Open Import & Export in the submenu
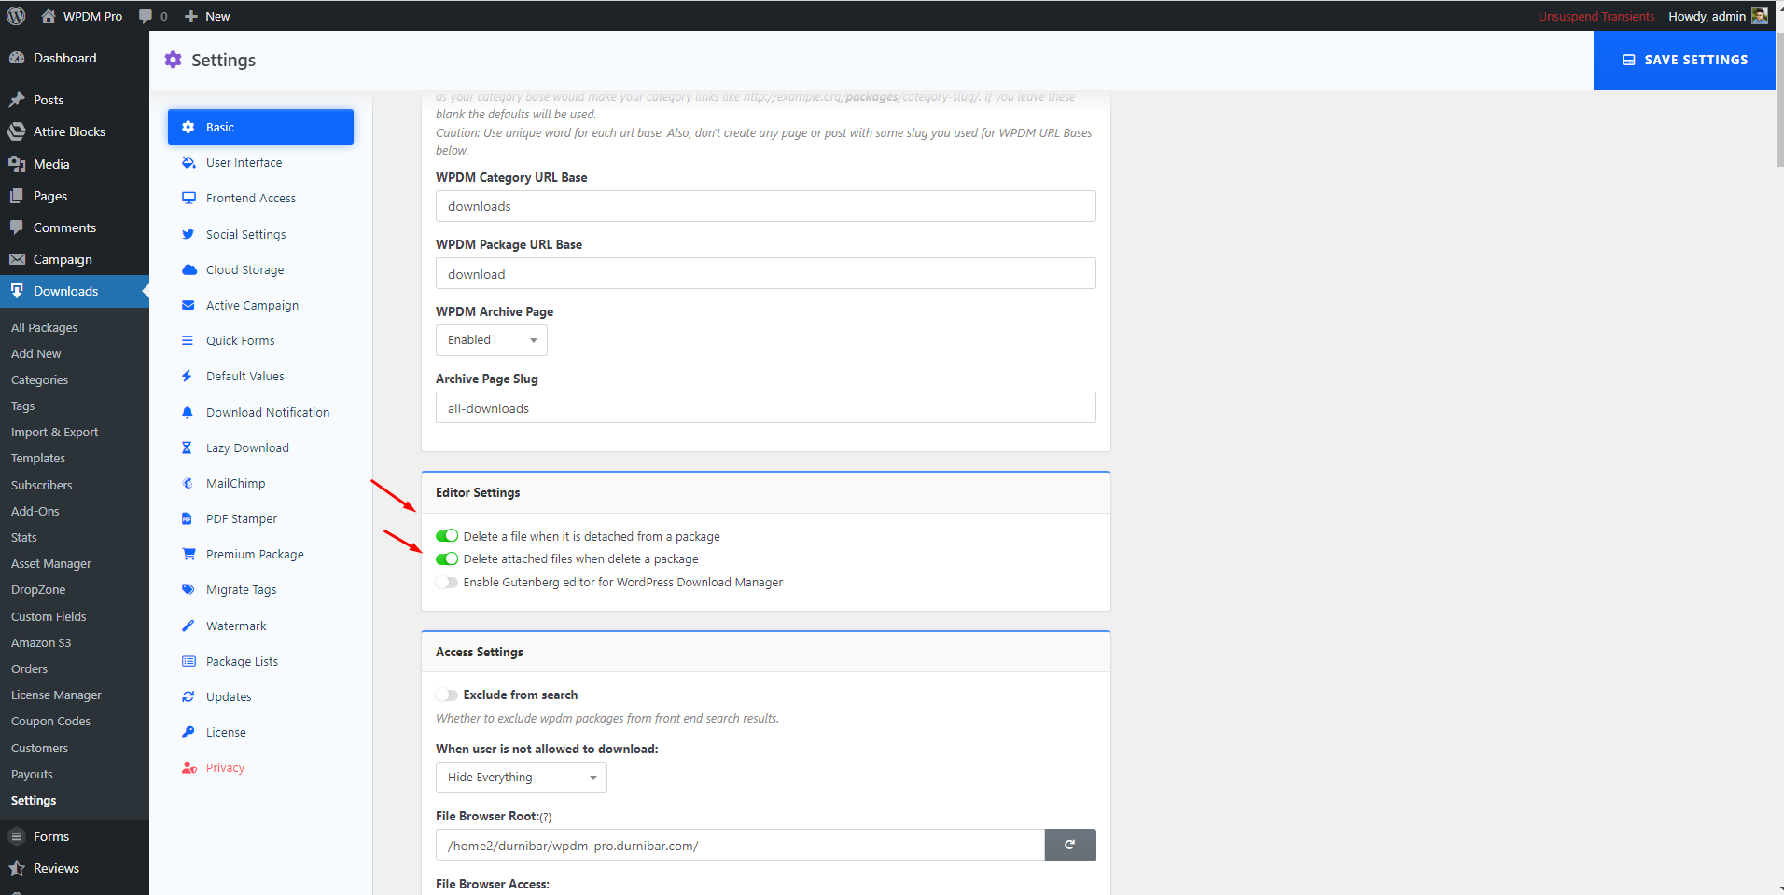This screenshot has height=895, width=1784. (x=54, y=432)
